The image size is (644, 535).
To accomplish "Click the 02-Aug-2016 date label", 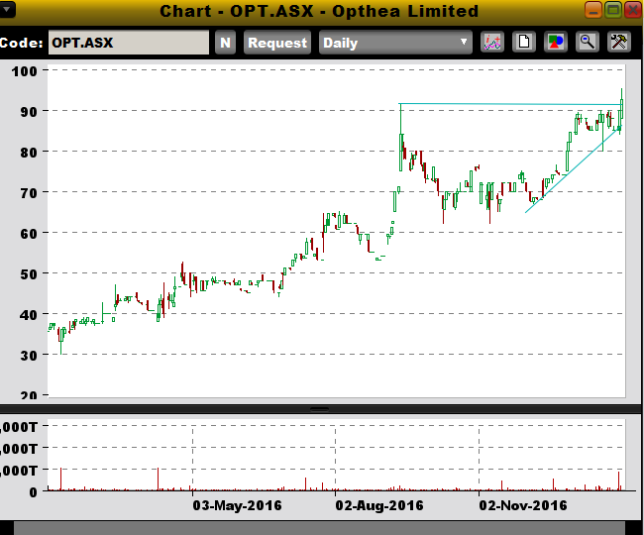I will [x=379, y=505].
